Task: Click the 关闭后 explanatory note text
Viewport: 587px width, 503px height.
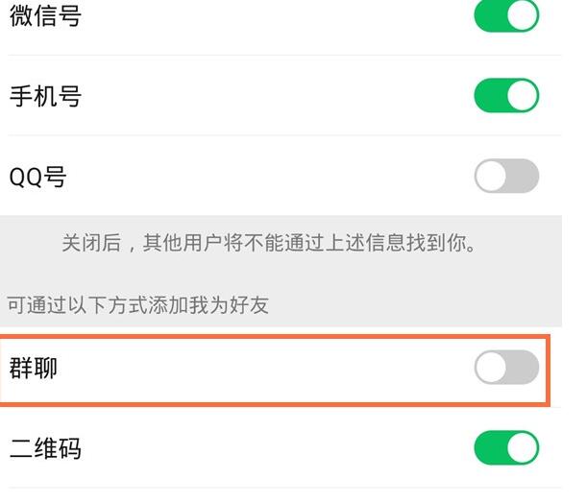Action: 269,243
